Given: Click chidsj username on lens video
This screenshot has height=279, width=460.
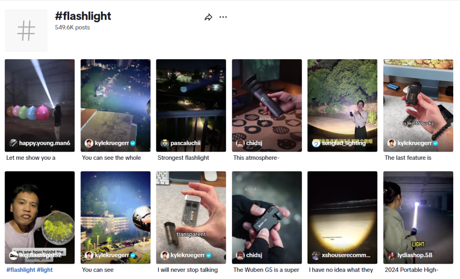Looking at the screenshot, I should pos(254,143).
